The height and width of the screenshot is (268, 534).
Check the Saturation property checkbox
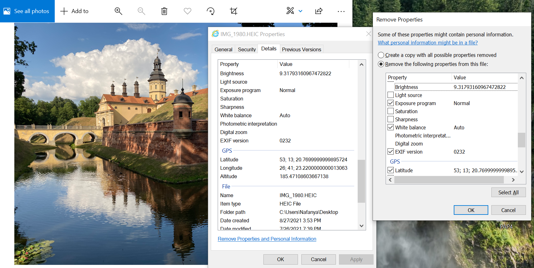(391, 111)
